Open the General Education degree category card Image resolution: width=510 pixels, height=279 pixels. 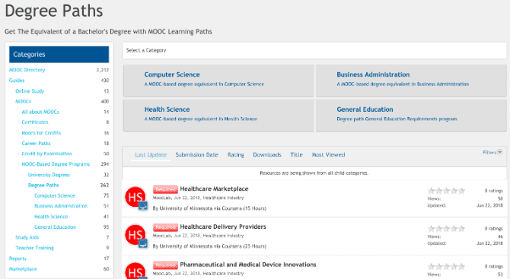[x=411, y=116]
